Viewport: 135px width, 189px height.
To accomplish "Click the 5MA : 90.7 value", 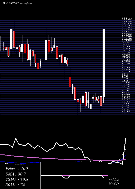I will (x=16, y=174).
